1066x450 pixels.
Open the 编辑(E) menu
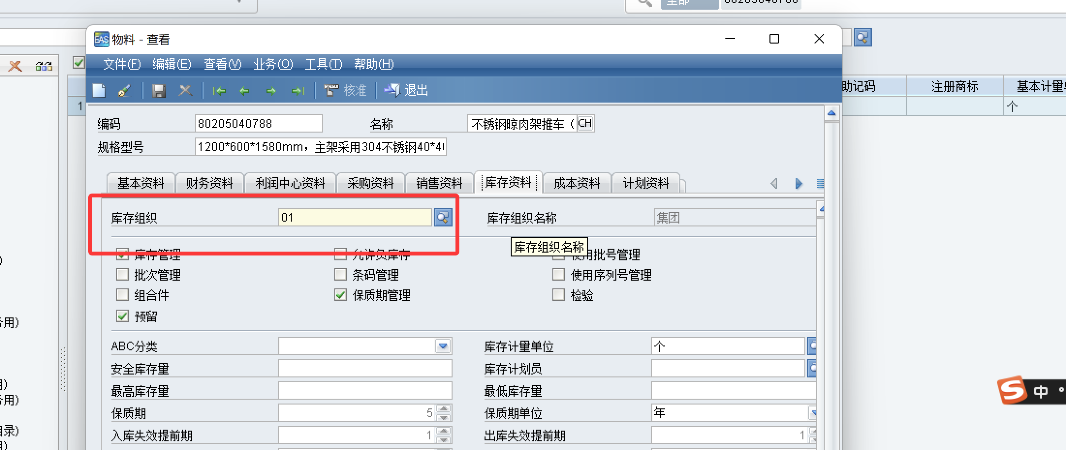[172, 64]
